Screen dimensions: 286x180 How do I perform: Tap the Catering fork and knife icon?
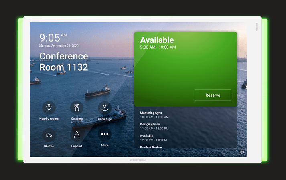tap(77, 107)
